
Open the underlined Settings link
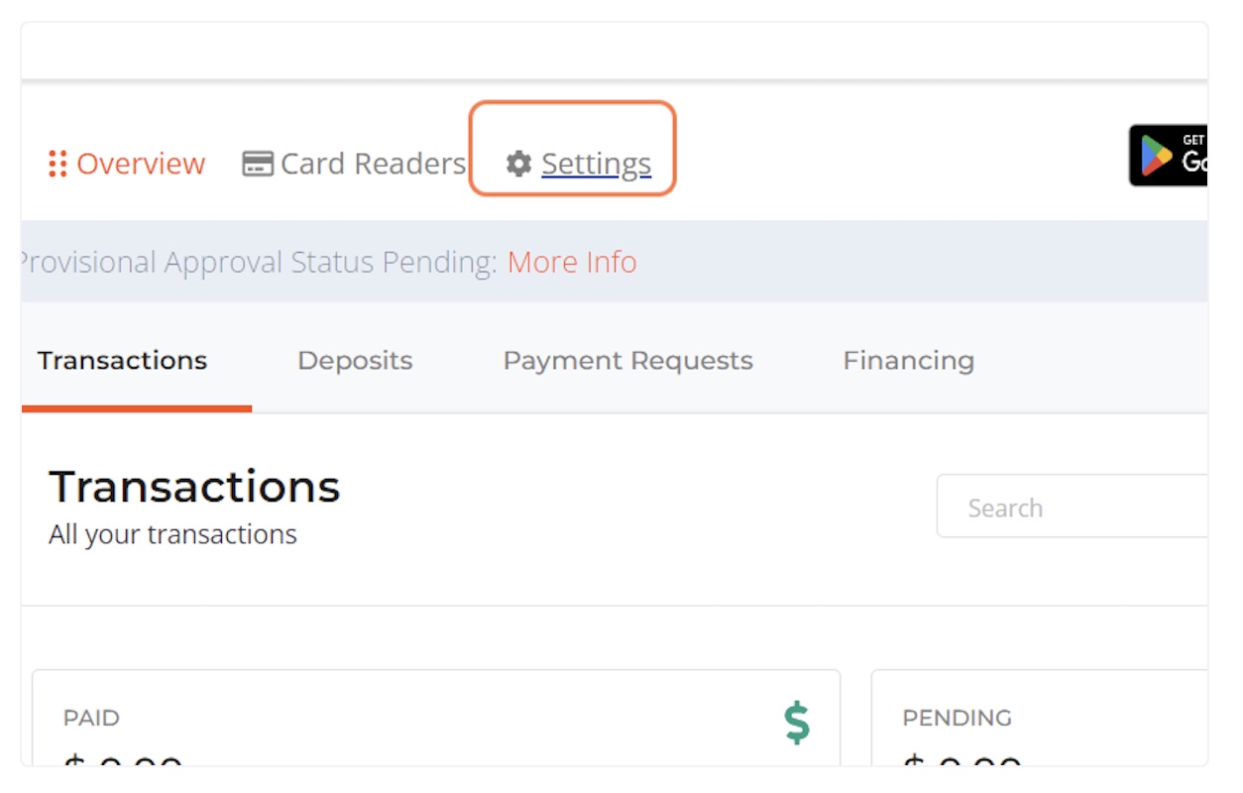coord(596,164)
